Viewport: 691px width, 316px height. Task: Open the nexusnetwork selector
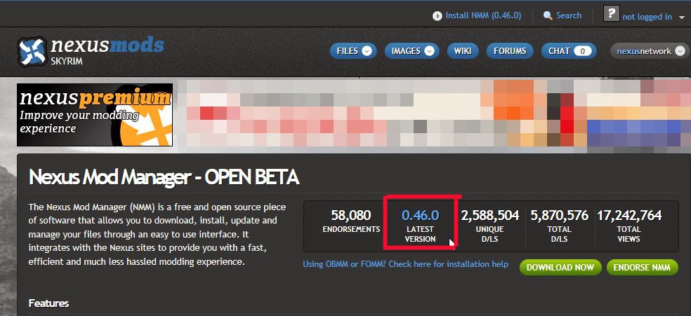650,51
